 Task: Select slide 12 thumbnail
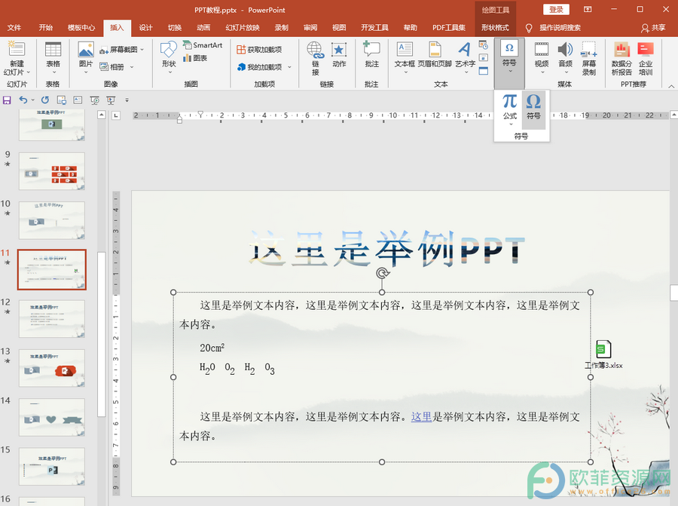52,319
